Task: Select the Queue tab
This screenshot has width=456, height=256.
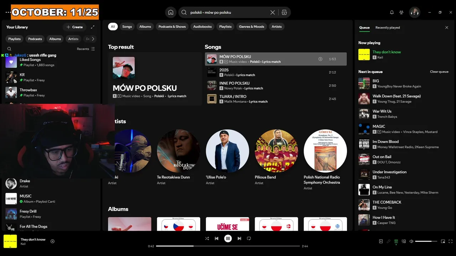Action: 364,28
